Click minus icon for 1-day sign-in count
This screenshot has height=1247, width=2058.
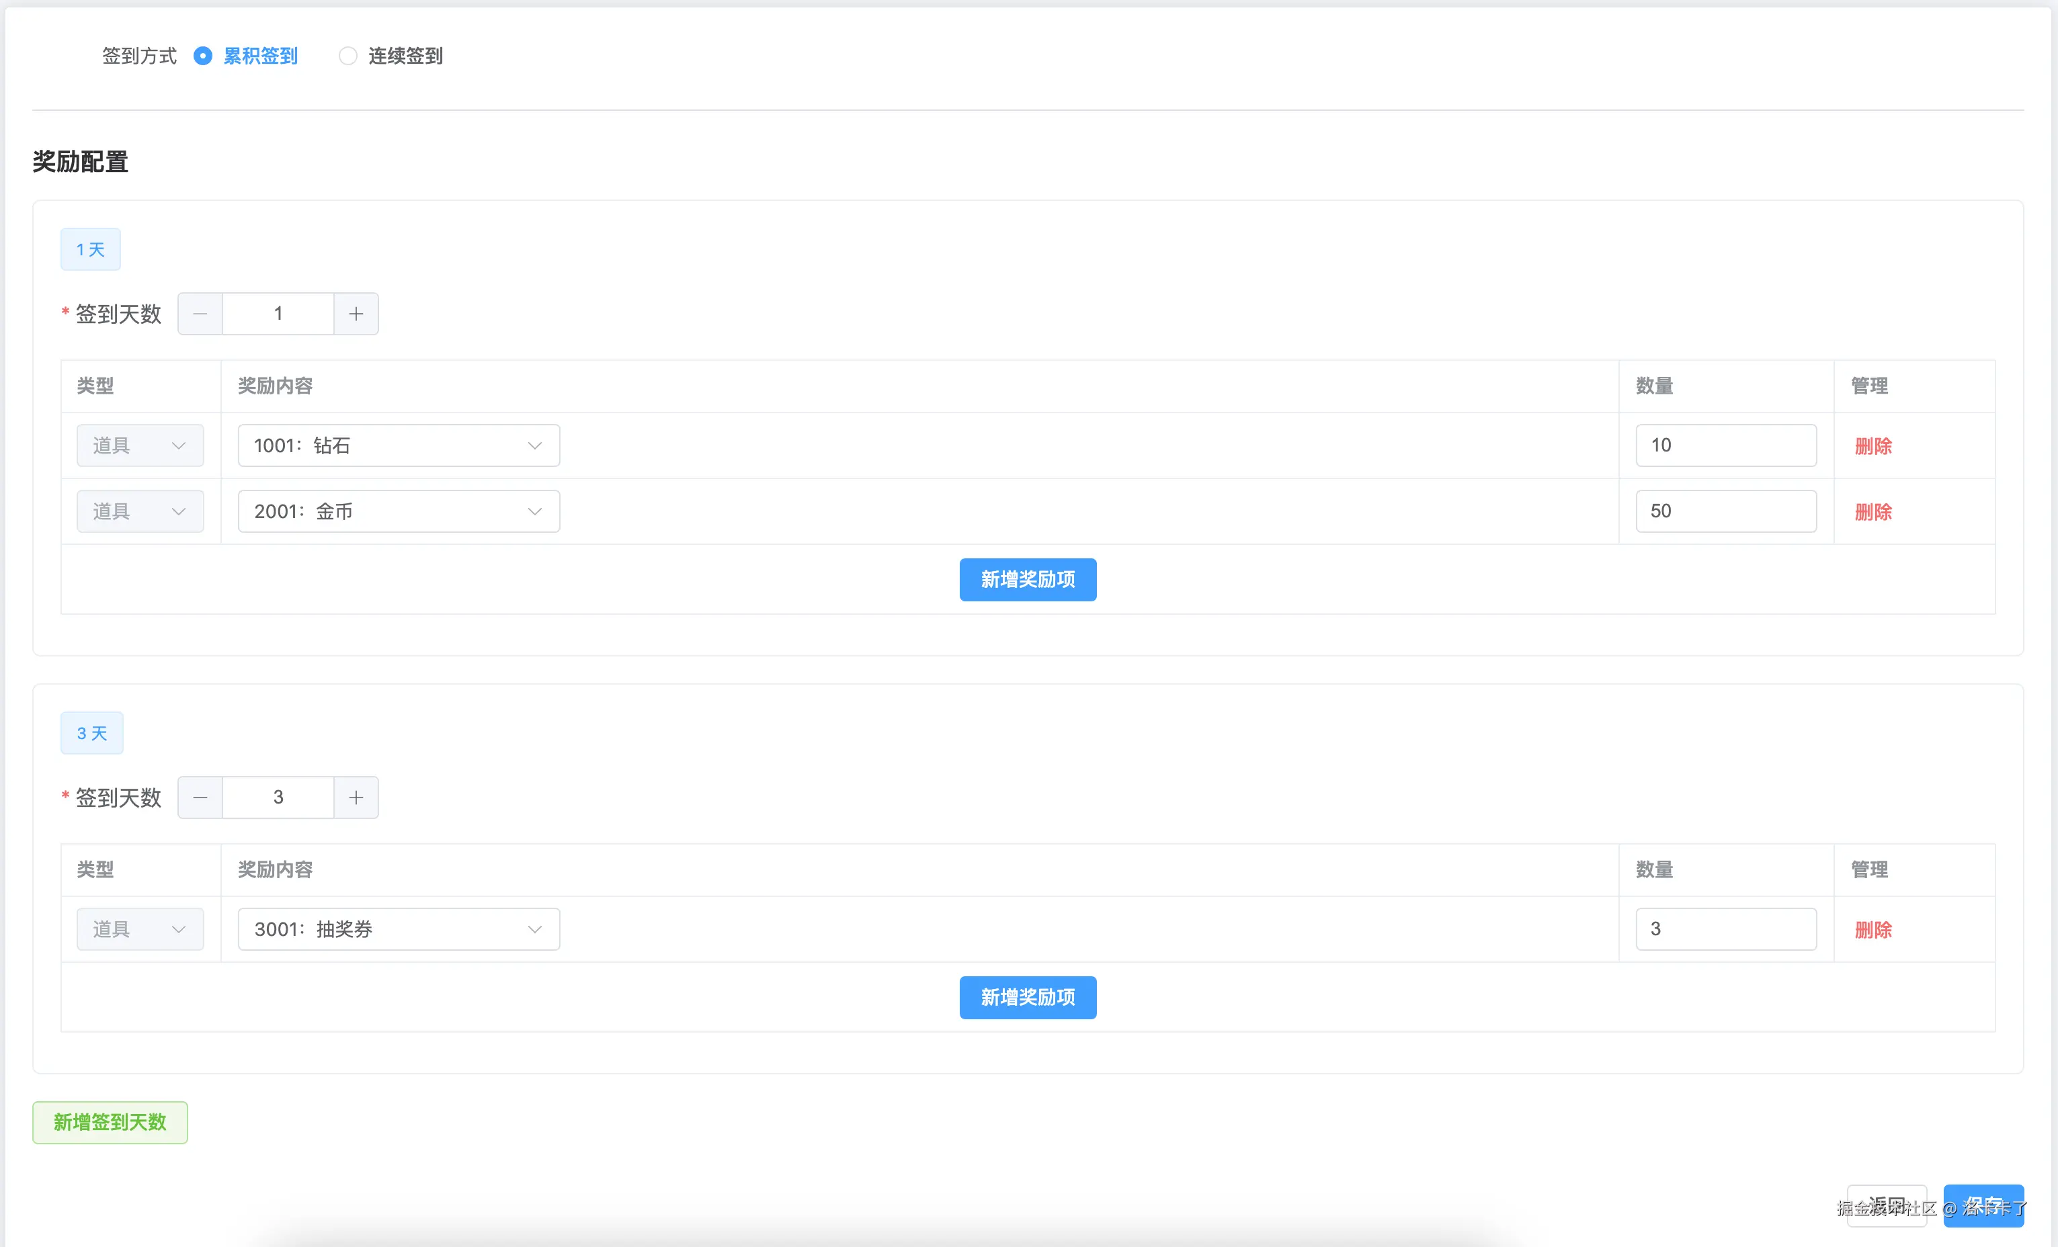(200, 314)
